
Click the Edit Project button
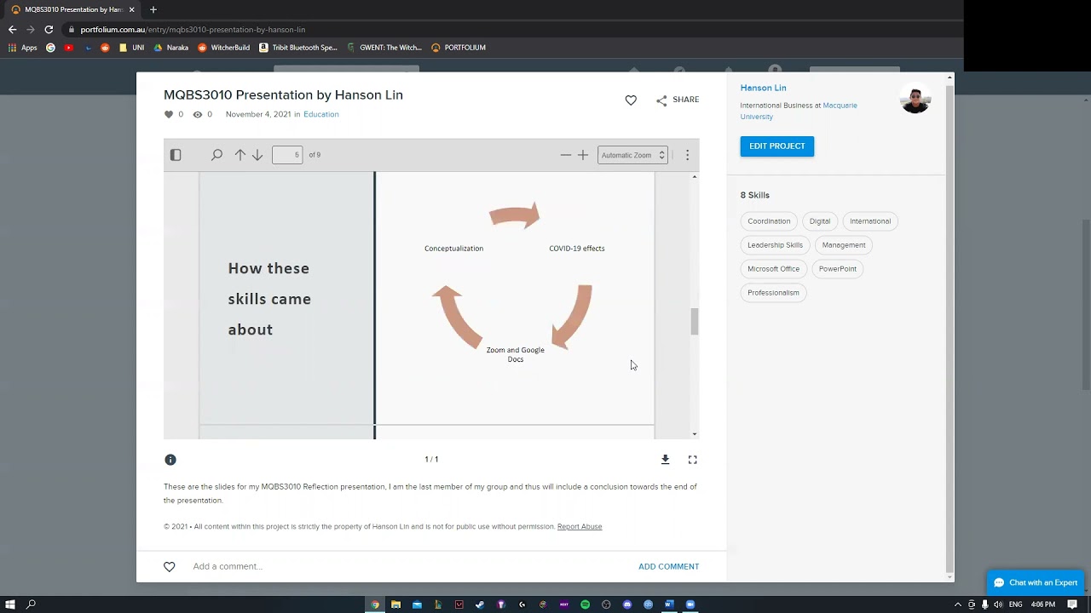[x=777, y=146]
